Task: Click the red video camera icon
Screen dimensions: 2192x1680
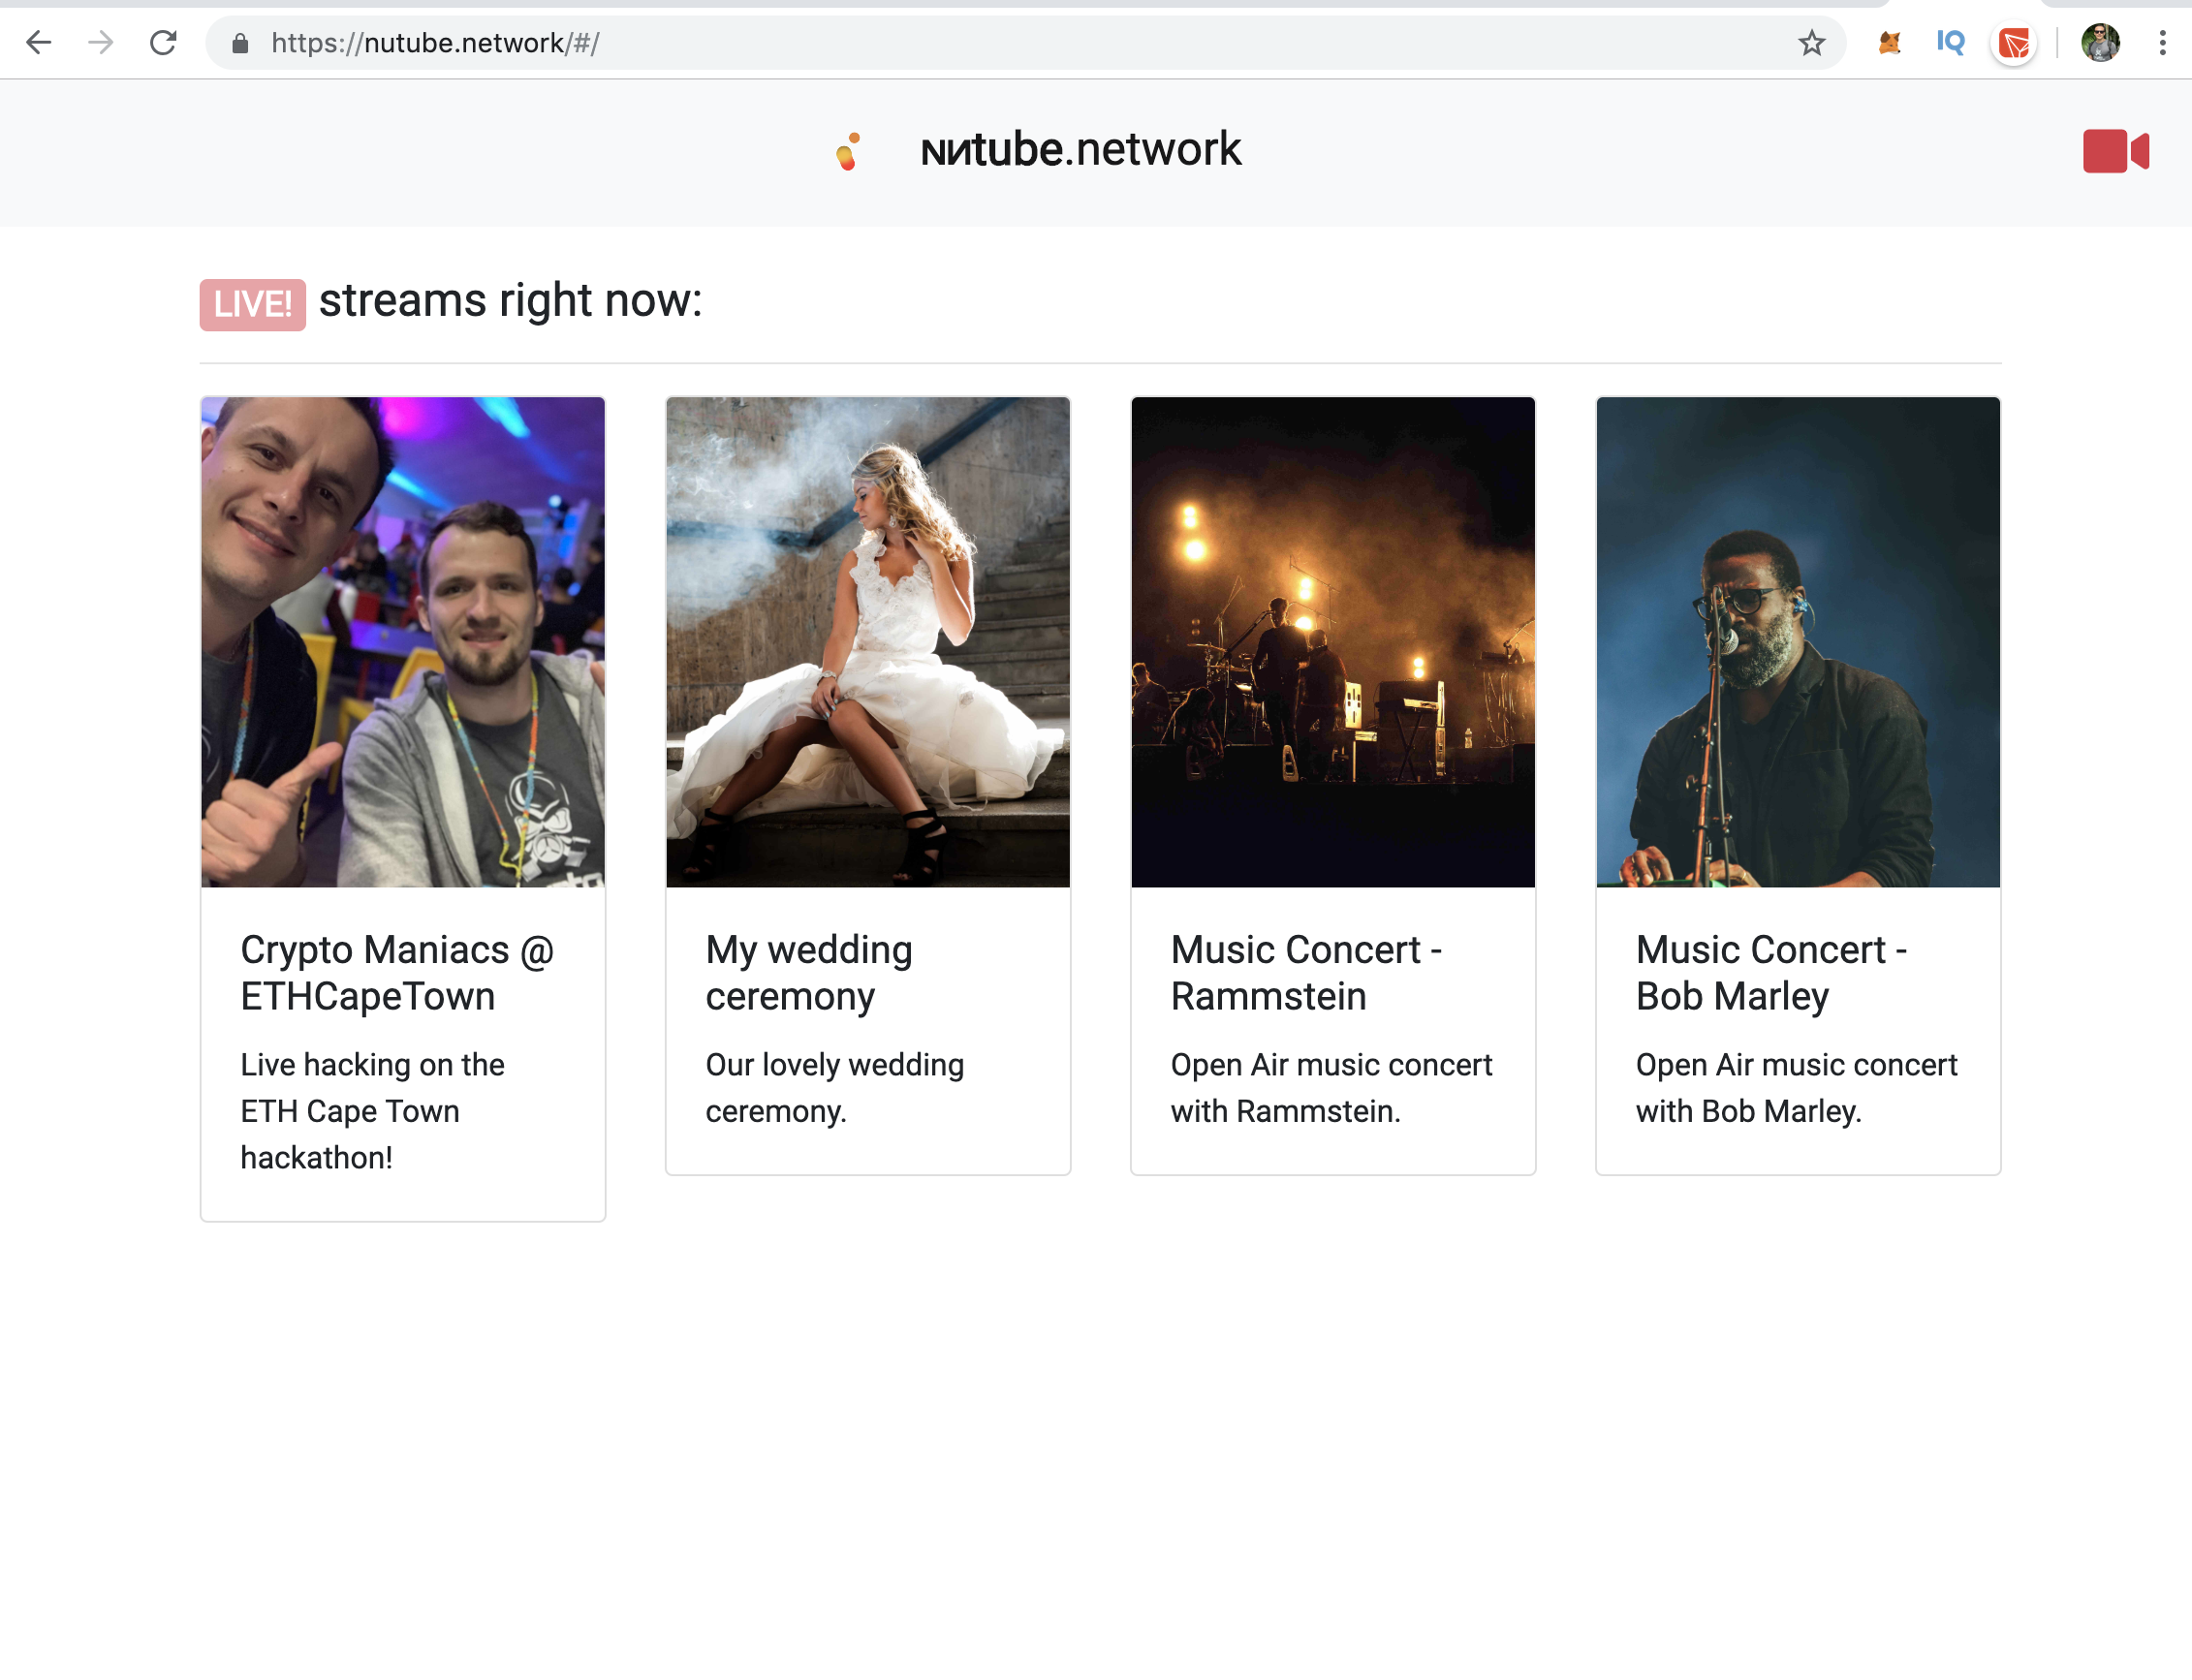Action: (2115, 151)
